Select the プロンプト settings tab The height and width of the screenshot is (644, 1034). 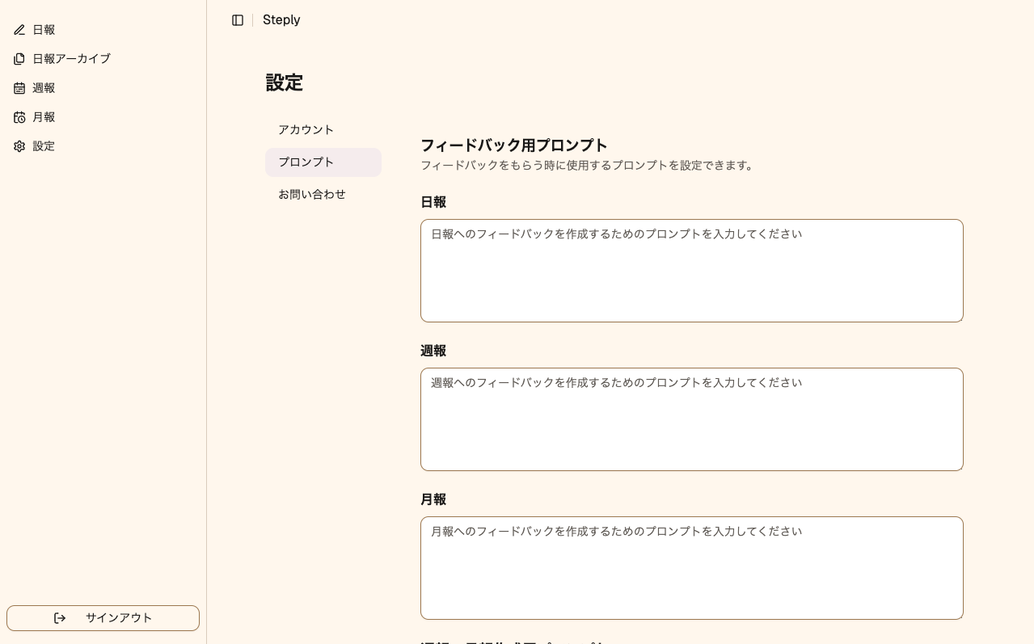point(323,162)
